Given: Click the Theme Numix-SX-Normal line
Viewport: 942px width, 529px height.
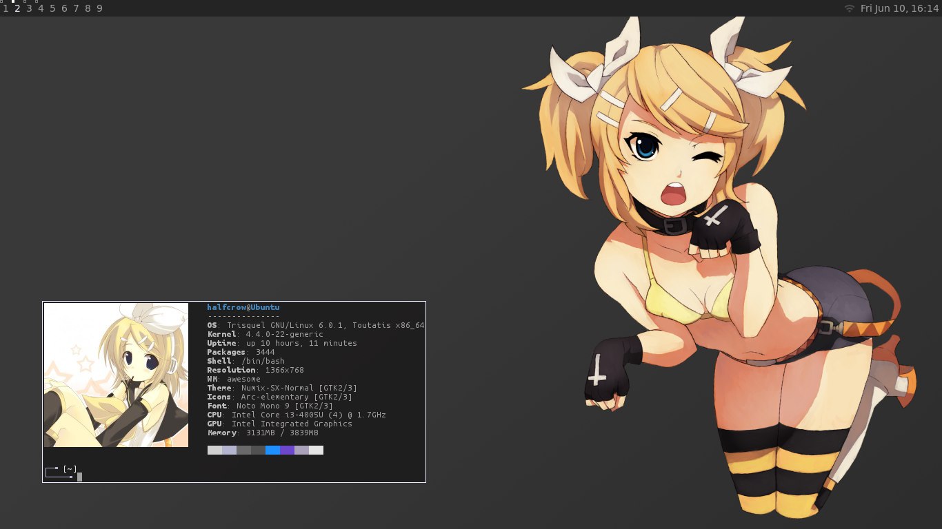Looking at the screenshot, I should click(x=282, y=388).
